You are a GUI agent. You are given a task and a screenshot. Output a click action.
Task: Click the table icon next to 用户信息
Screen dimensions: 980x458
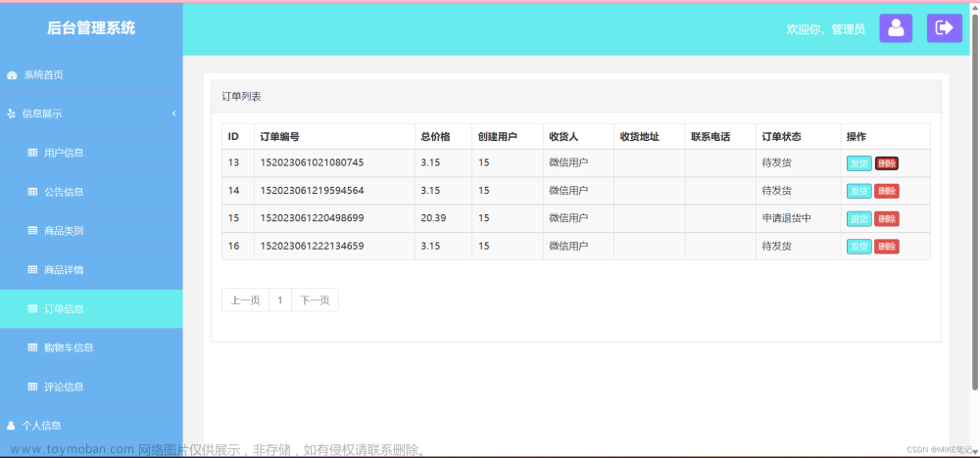pyautogui.click(x=32, y=153)
